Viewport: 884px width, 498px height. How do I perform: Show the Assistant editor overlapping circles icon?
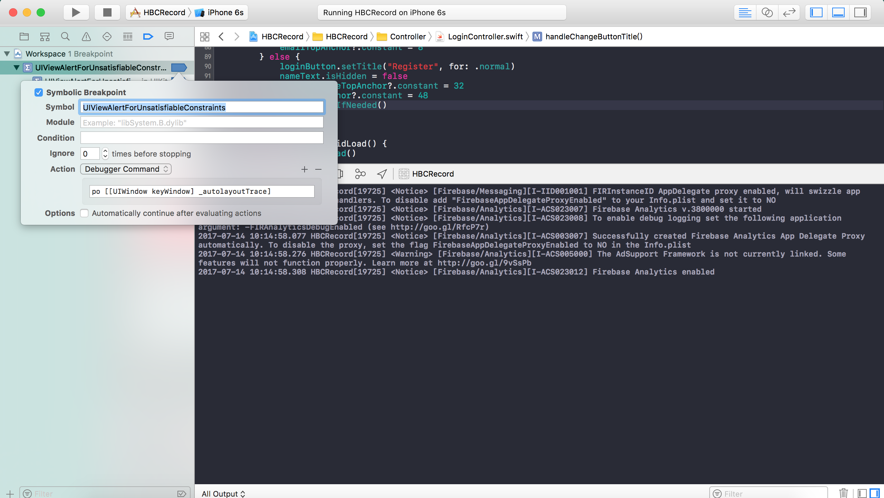pos(767,13)
